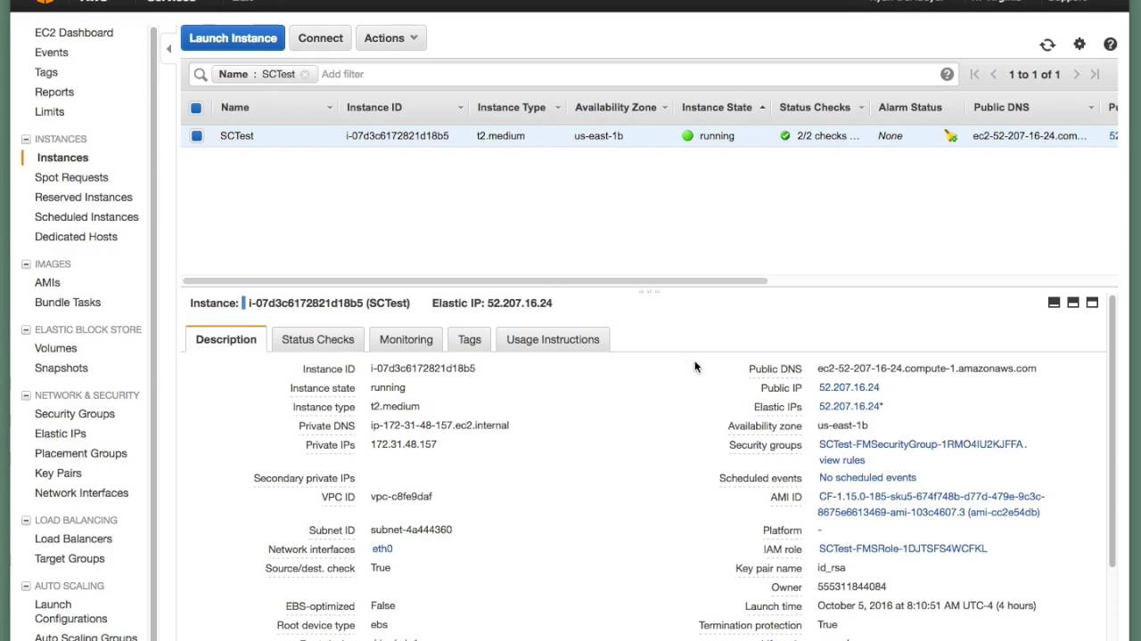Viewport: 1141px width, 641px height.
Task: Collapse the AUTO SCALING section
Action: point(26,586)
